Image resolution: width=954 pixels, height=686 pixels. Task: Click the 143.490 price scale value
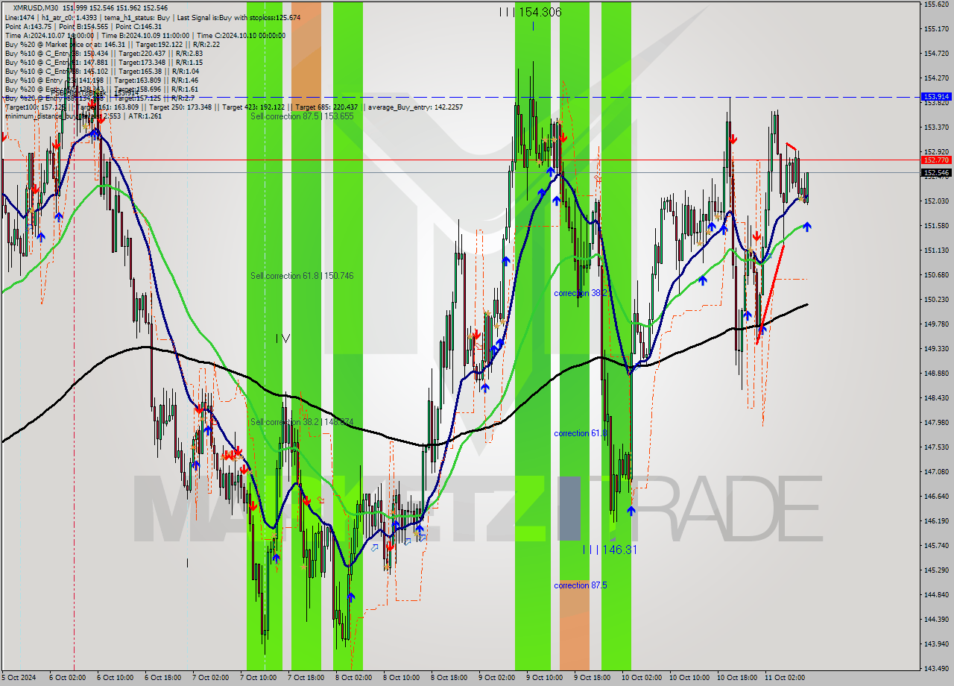click(x=936, y=669)
